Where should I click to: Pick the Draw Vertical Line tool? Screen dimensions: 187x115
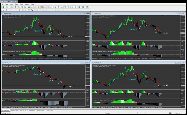(10, 10)
